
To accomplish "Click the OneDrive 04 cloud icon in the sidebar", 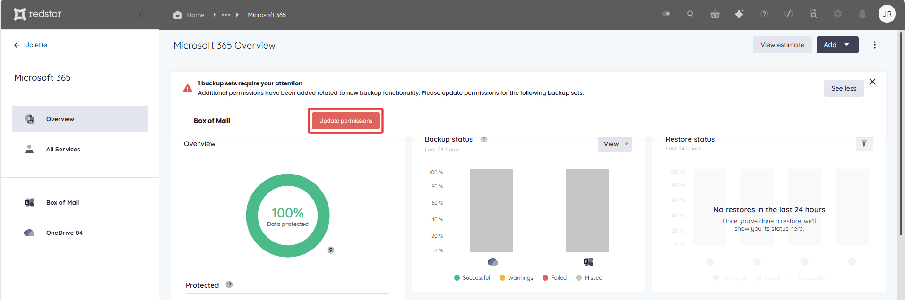I will point(29,233).
